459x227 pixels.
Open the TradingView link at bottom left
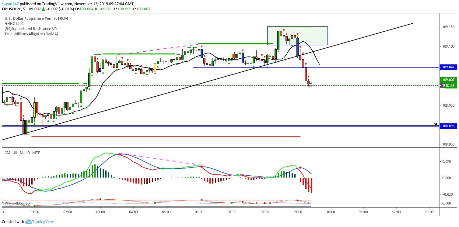click(x=43, y=222)
